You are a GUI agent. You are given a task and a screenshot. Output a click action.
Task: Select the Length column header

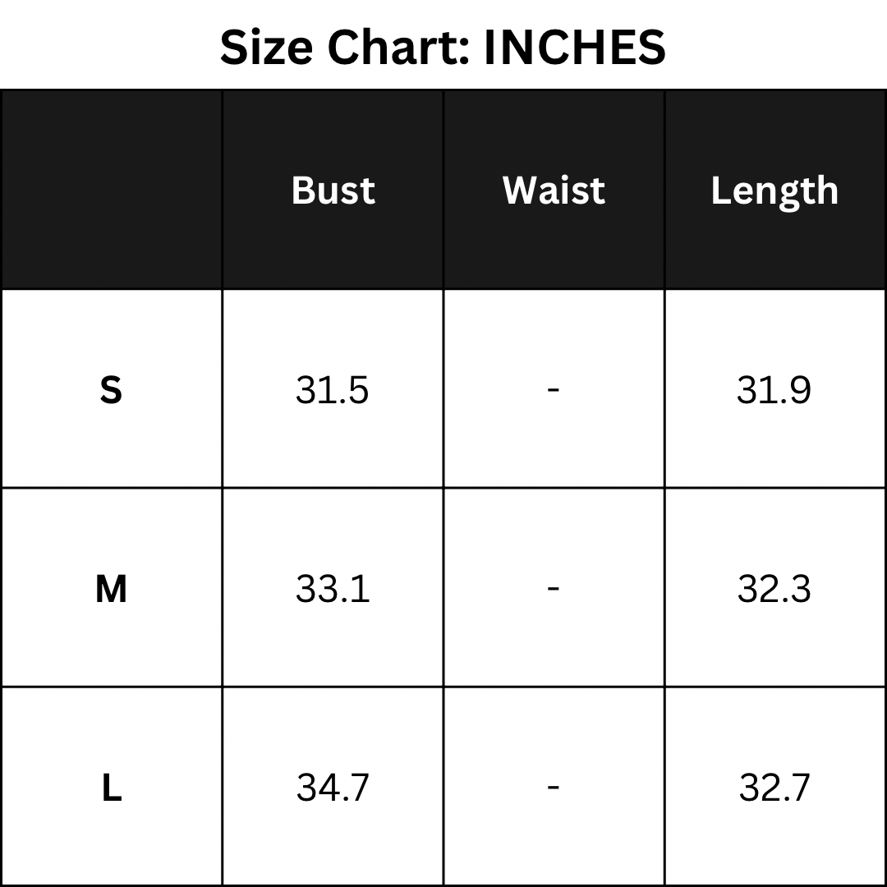coord(774,191)
